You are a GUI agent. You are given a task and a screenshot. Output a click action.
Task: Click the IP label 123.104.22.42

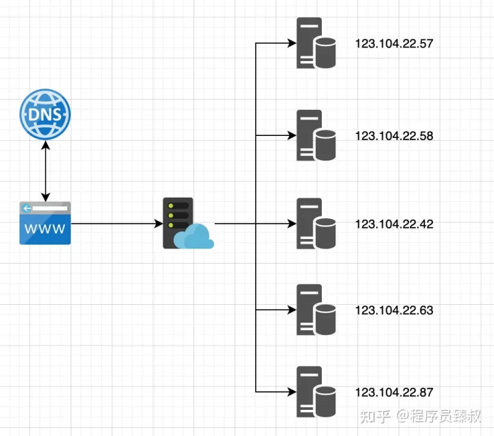(x=394, y=224)
